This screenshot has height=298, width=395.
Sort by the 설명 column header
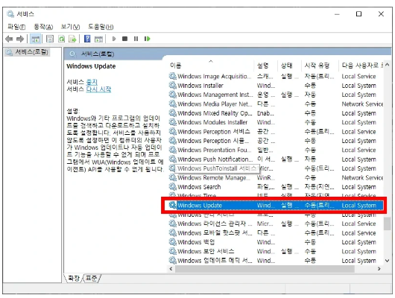coord(263,66)
